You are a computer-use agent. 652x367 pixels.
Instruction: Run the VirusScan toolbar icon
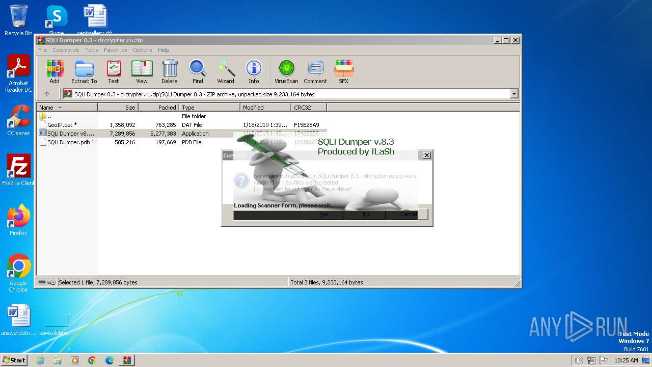click(x=286, y=71)
